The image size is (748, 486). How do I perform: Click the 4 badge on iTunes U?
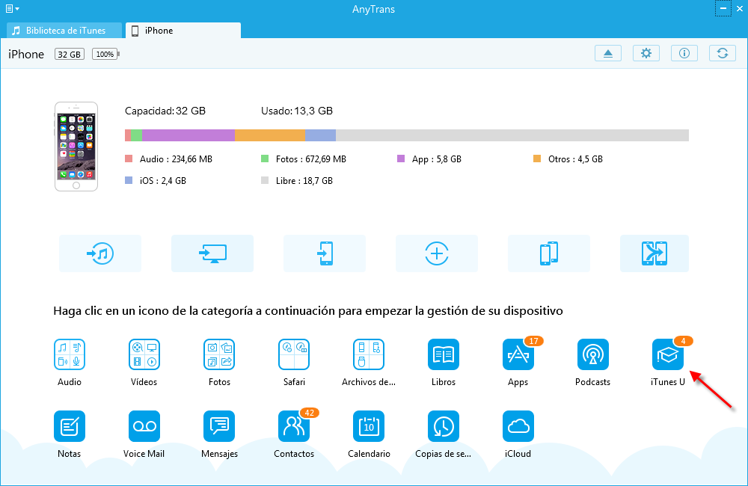point(683,341)
